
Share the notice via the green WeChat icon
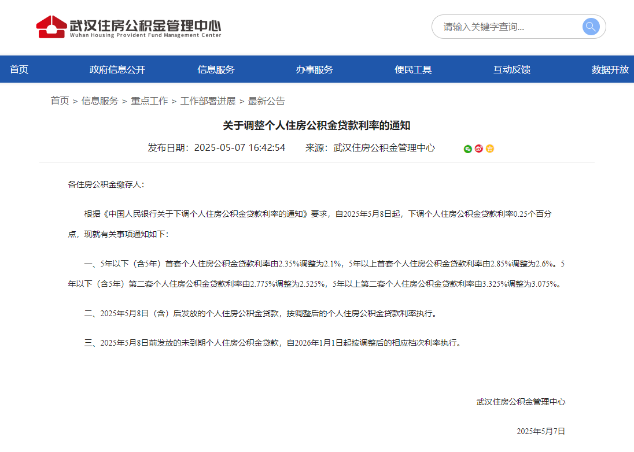tap(468, 149)
